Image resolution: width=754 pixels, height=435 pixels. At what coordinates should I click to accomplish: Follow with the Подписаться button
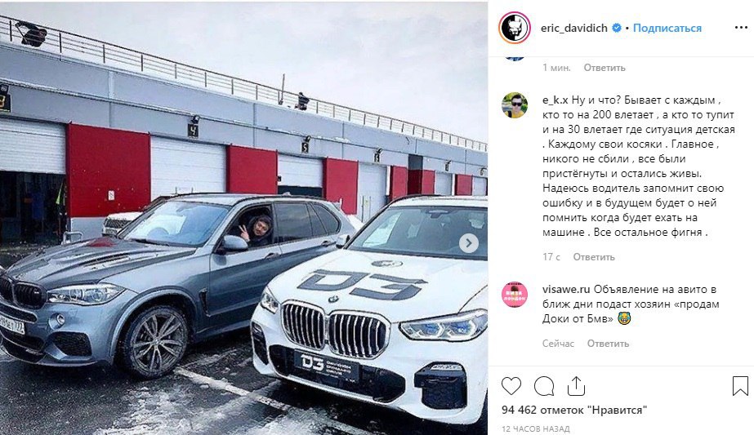pos(667,29)
